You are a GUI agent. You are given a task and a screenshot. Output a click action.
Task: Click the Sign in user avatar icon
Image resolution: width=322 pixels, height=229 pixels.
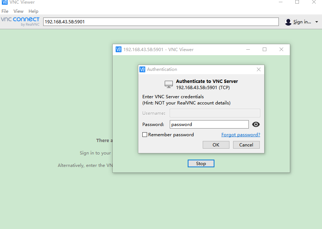click(288, 22)
